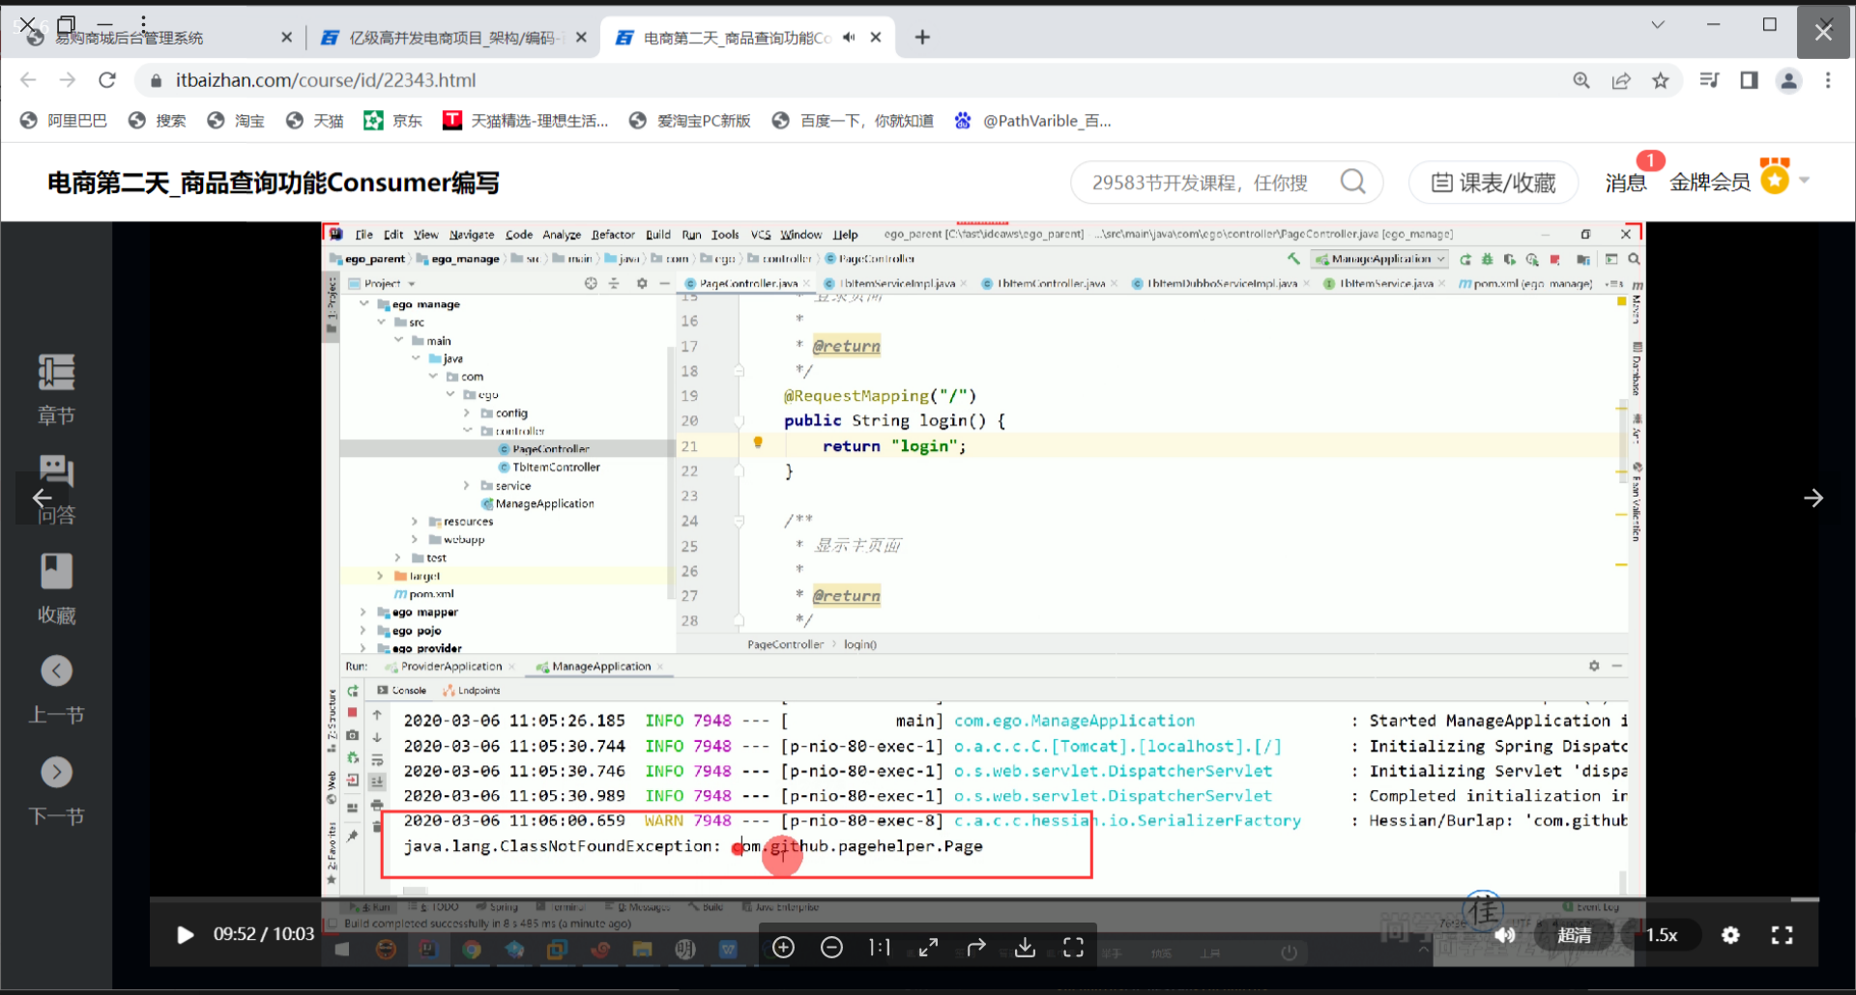Open 消息 messages

(1626, 183)
